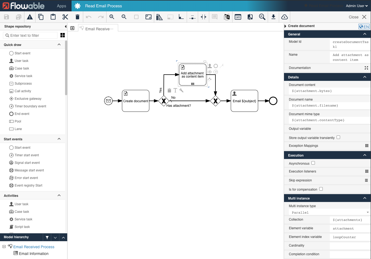This screenshot has width=371, height=259.
Task: Select the Email Receive tab above the canvas
Action: coord(98,28)
